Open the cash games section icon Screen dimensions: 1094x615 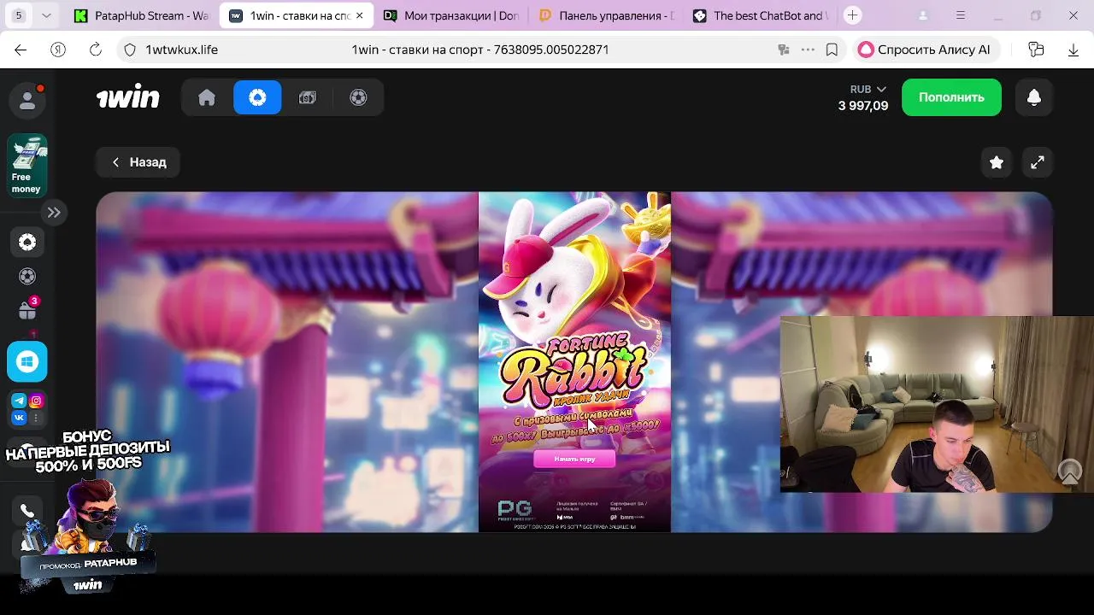308,97
